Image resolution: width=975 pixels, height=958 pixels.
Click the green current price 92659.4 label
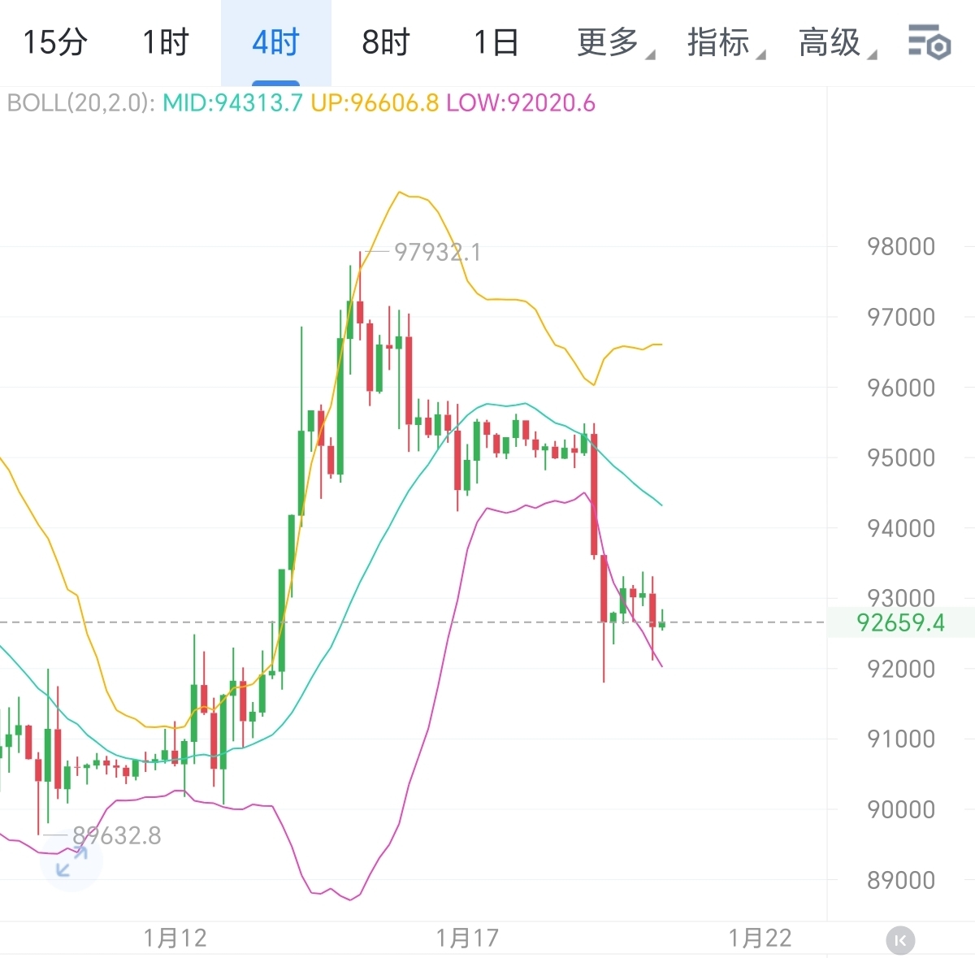[x=902, y=622]
